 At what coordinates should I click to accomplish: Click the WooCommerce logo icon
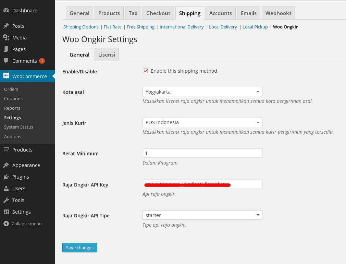click(x=6, y=76)
